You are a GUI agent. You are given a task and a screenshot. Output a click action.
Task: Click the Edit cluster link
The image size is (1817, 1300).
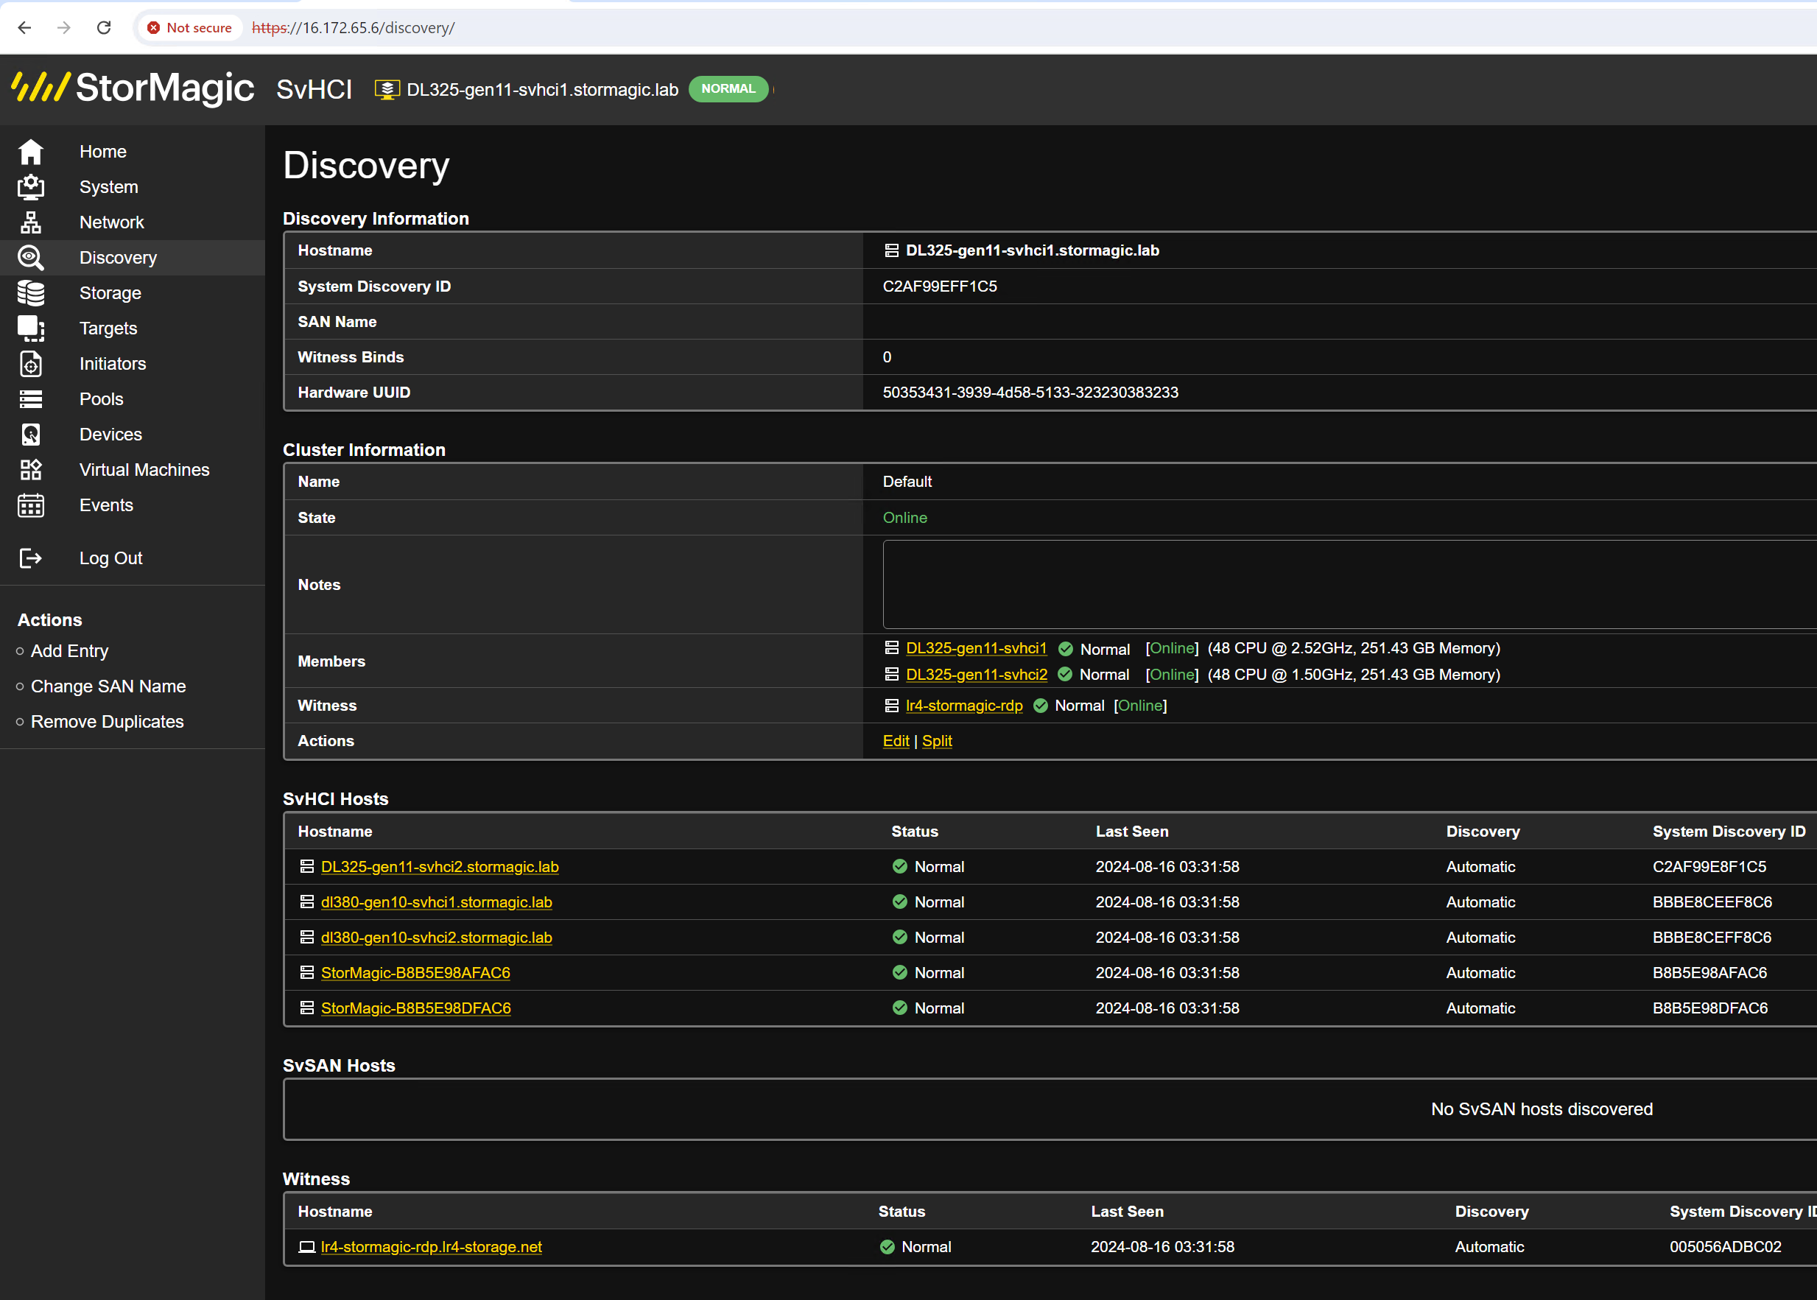896,740
